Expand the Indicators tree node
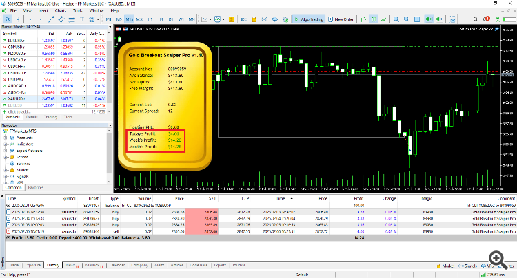This screenshot has height=278, width=517. [x=6, y=144]
